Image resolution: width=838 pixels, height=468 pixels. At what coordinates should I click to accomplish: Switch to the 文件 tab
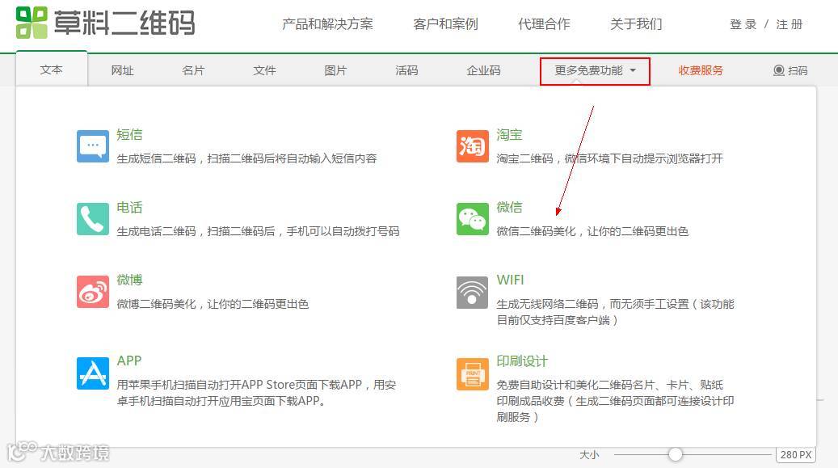click(264, 70)
